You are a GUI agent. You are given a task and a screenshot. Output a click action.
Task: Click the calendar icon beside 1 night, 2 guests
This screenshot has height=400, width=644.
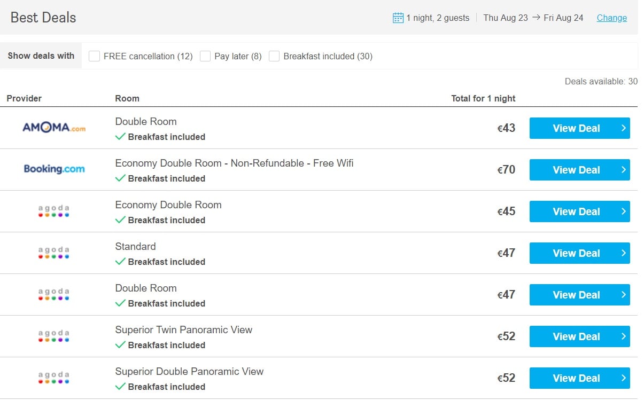pyautogui.click(x=398, y=18)
